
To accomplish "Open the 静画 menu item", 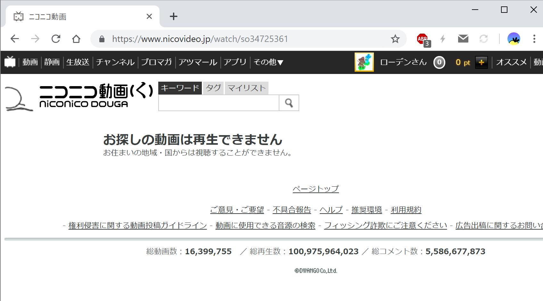I will pos(52,62).
